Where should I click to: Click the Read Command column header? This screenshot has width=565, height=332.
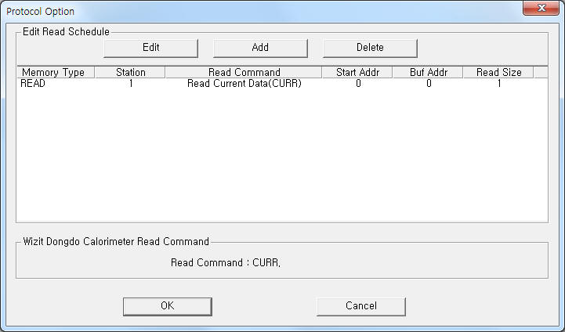point(244,72)
